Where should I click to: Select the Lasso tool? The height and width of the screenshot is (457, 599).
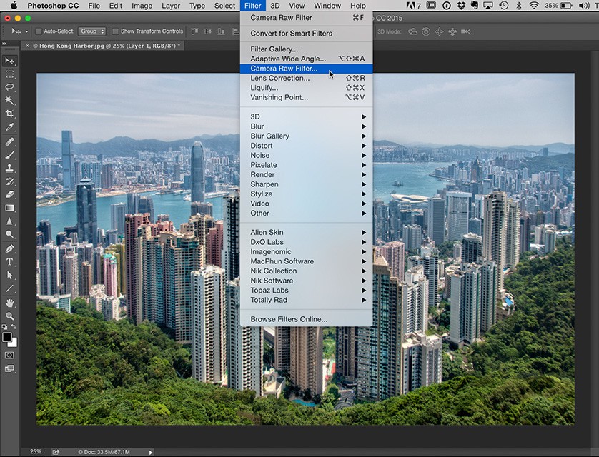point(10,87)
